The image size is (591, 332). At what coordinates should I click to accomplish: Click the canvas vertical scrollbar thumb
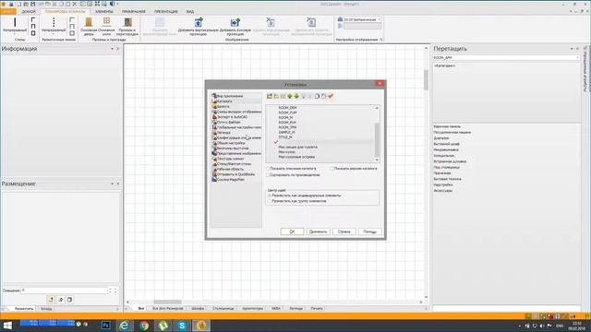click(426, 80)
